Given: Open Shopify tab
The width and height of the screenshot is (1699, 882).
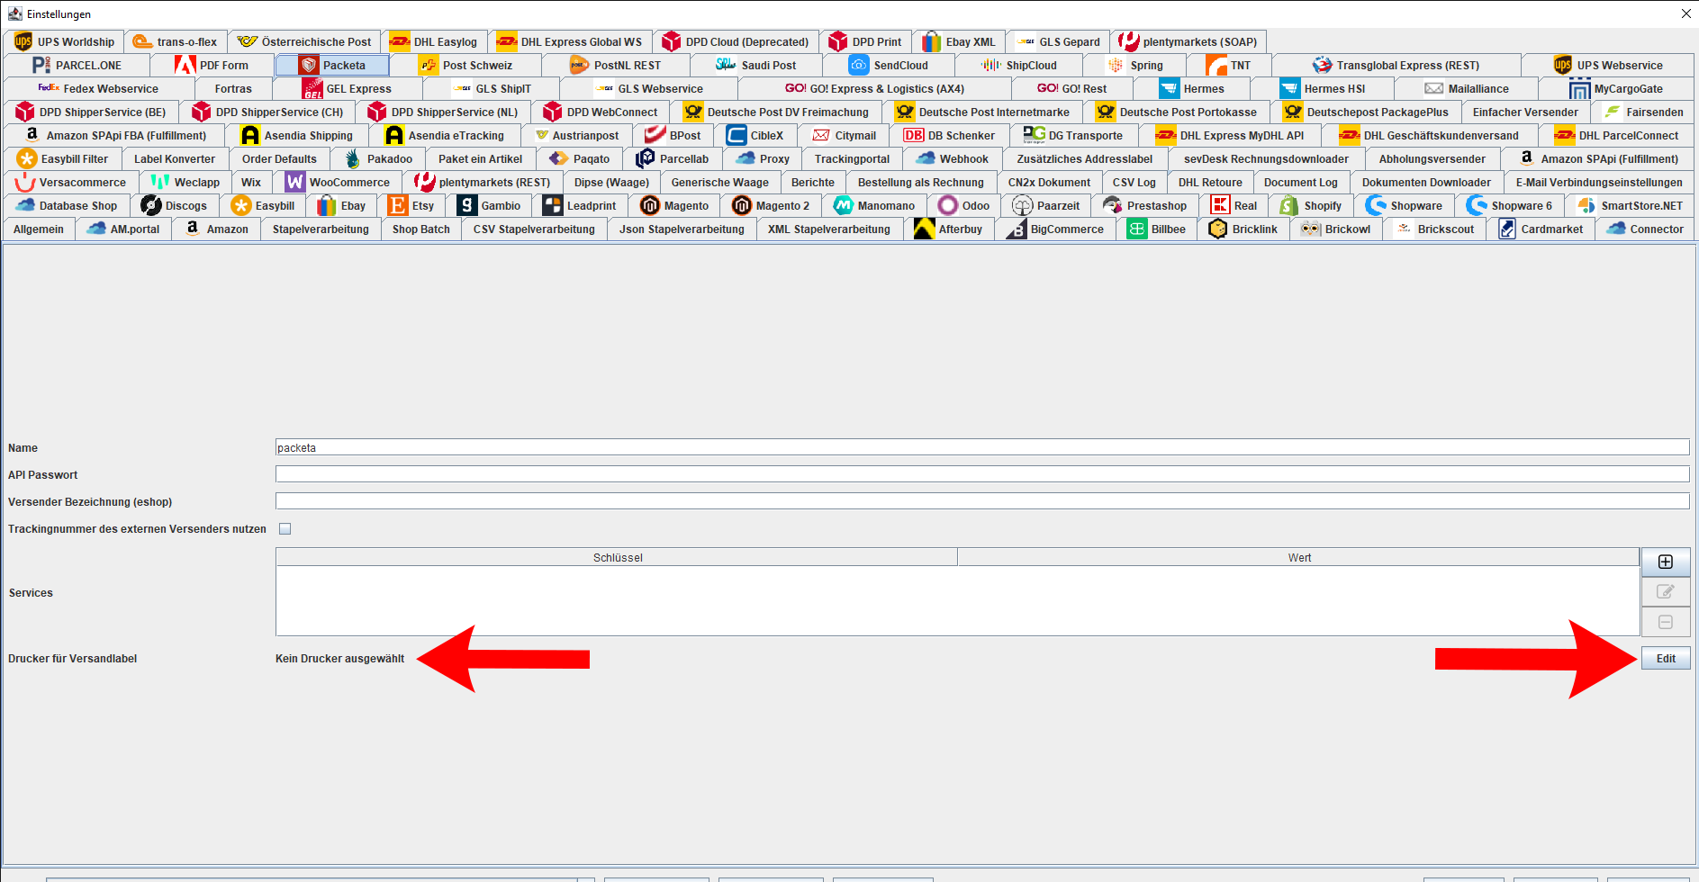Looking at the screenshot, I should coord(1311,205).
